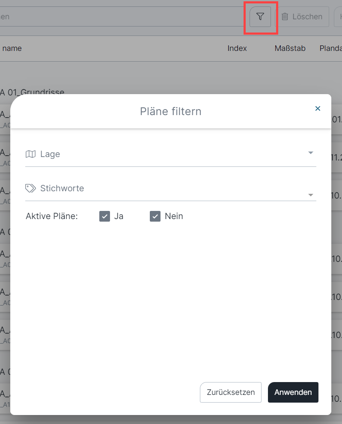Expand the Stichworte dropdown arrow

[x=311, y=195]
